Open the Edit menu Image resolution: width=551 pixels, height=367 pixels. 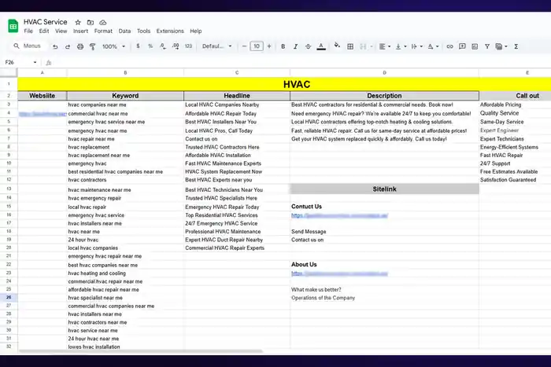[x=44, y=31]
